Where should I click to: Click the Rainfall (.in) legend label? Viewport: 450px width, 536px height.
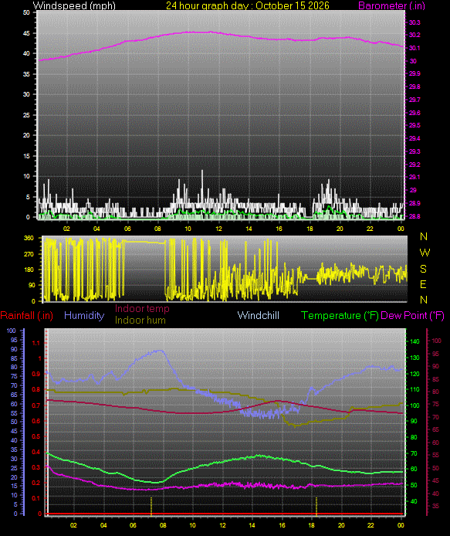coord(27,315)
